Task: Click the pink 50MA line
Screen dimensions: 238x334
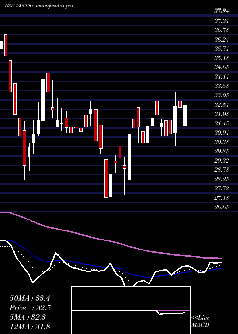Action: coord(110,241)
